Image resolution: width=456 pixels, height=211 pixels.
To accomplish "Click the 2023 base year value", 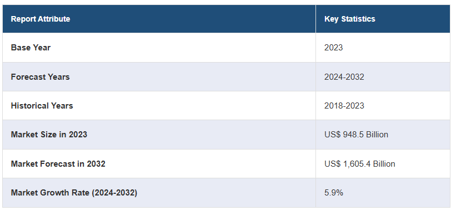I will pyautogui.click(x=334, y=48).
